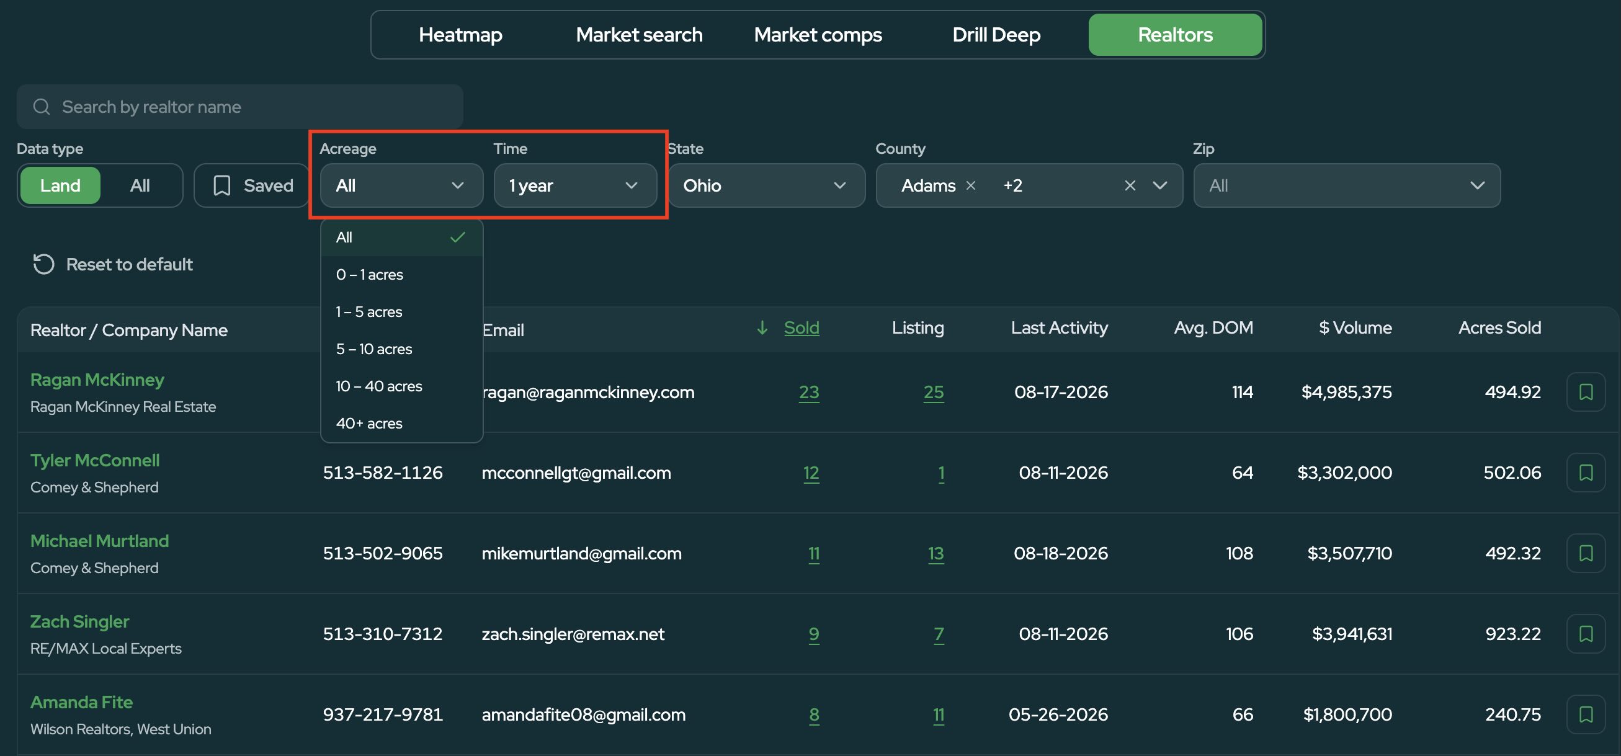Image resolution: width=1621 pixels, height=756 pixels.
Task: Click the $ Volume column header
Action: click(1355, 327)
